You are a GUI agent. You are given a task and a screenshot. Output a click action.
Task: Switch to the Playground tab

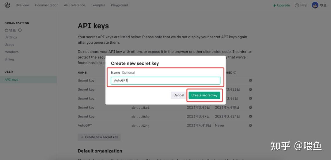coord(119,5)
